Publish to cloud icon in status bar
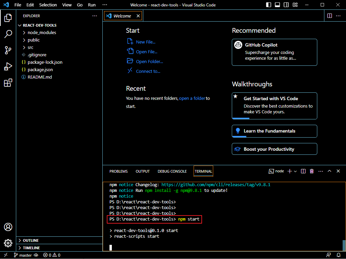Image resolution: width=346 pixels, height=259 pixels. 36,255
